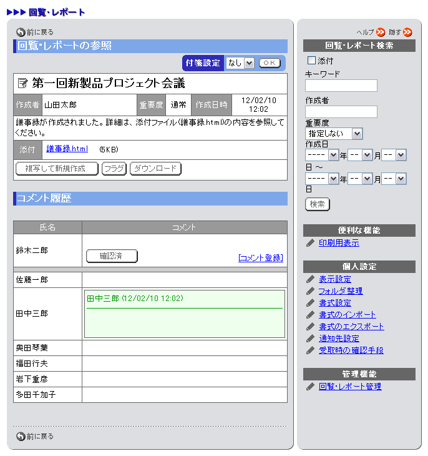Viewport: 428px width, 456px height.
Task: Click the 隠す orange arrow icon
Action: [x=407, y=32]
